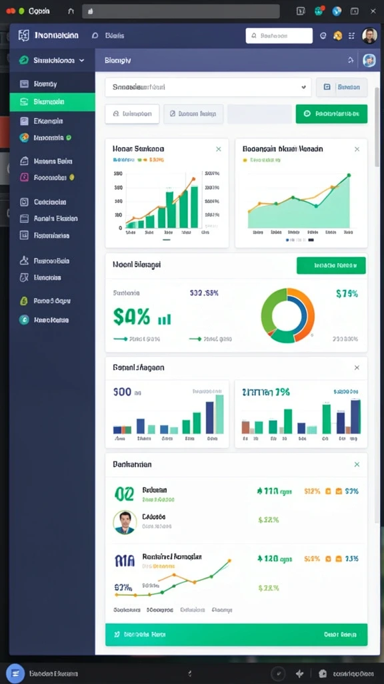Close the green area chart card
384x684 pixels.
pyautogui.click(x=357, y=149)
